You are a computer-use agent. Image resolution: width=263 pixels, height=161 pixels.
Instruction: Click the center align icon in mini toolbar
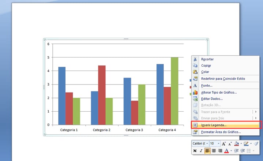(x=214, y=151)
